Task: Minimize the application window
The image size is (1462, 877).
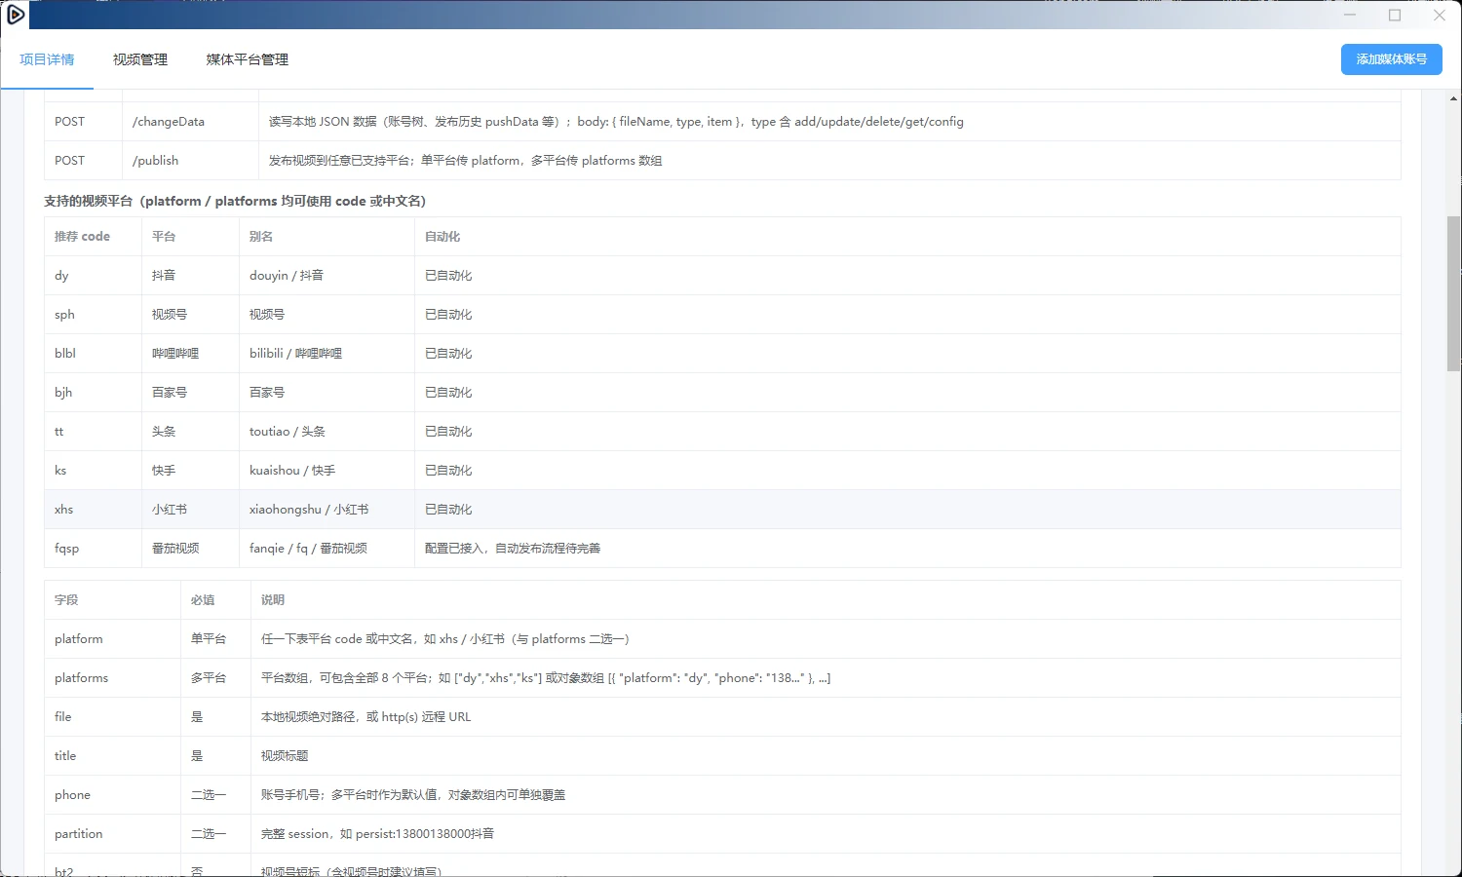Action: tap(1350, 15)
